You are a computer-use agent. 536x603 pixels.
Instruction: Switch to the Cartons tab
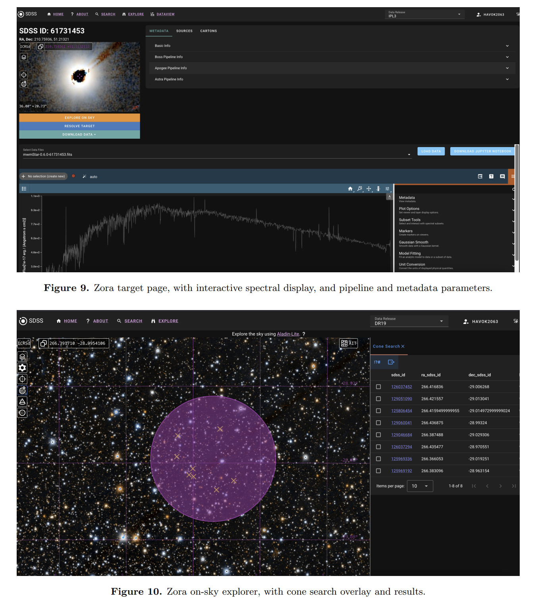click(208, 31)
